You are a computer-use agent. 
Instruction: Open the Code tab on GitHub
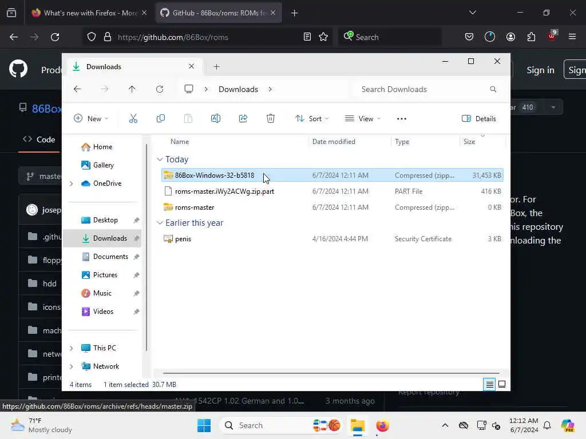[x=39, y=139]
